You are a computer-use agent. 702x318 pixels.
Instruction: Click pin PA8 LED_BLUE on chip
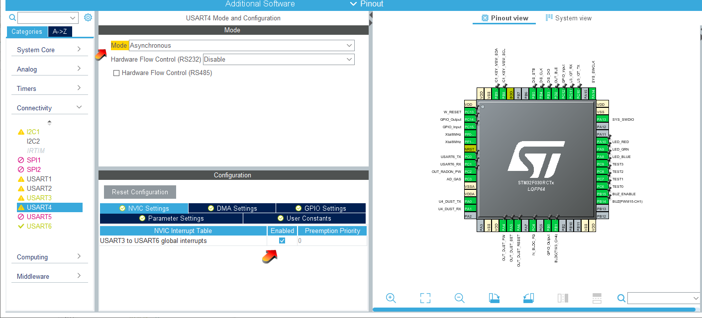[x=602, y=157]
